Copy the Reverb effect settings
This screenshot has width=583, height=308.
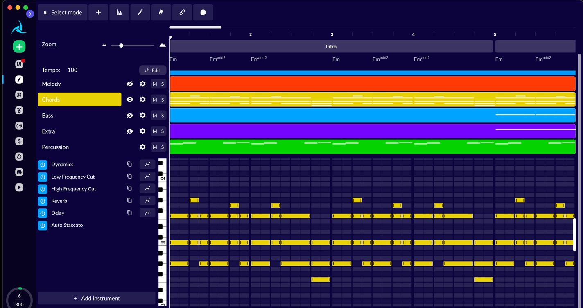[129, 201]
